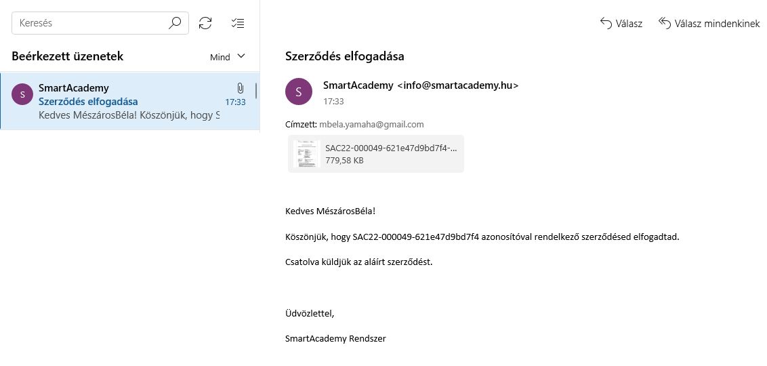This screenshot has height=366, width=767.
Task: Click the Válasz reply arrow icon
Action: point(606,24)
